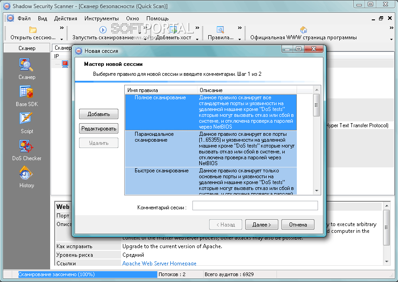Open the Base SDK module
The image size is (398, 282).
click(27, 96)
